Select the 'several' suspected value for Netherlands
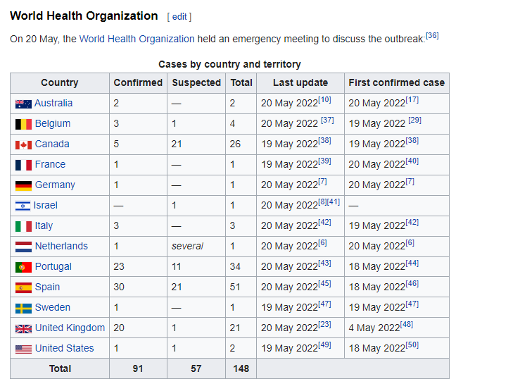Screen dimensions: 520x391 point(187,246)
